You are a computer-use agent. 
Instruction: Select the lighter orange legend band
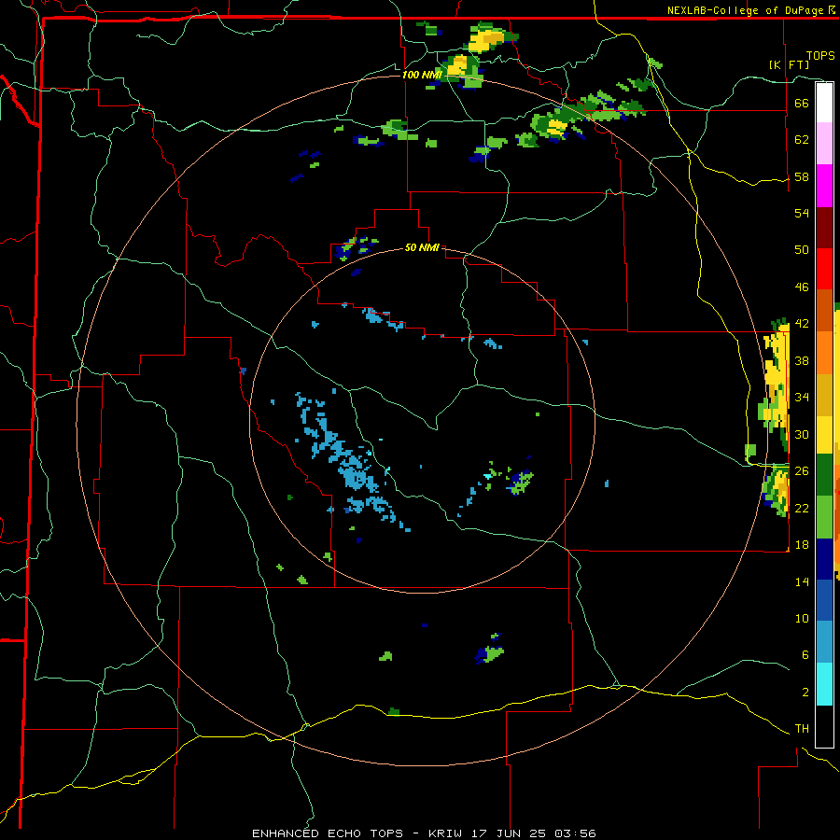pos(824,353)
